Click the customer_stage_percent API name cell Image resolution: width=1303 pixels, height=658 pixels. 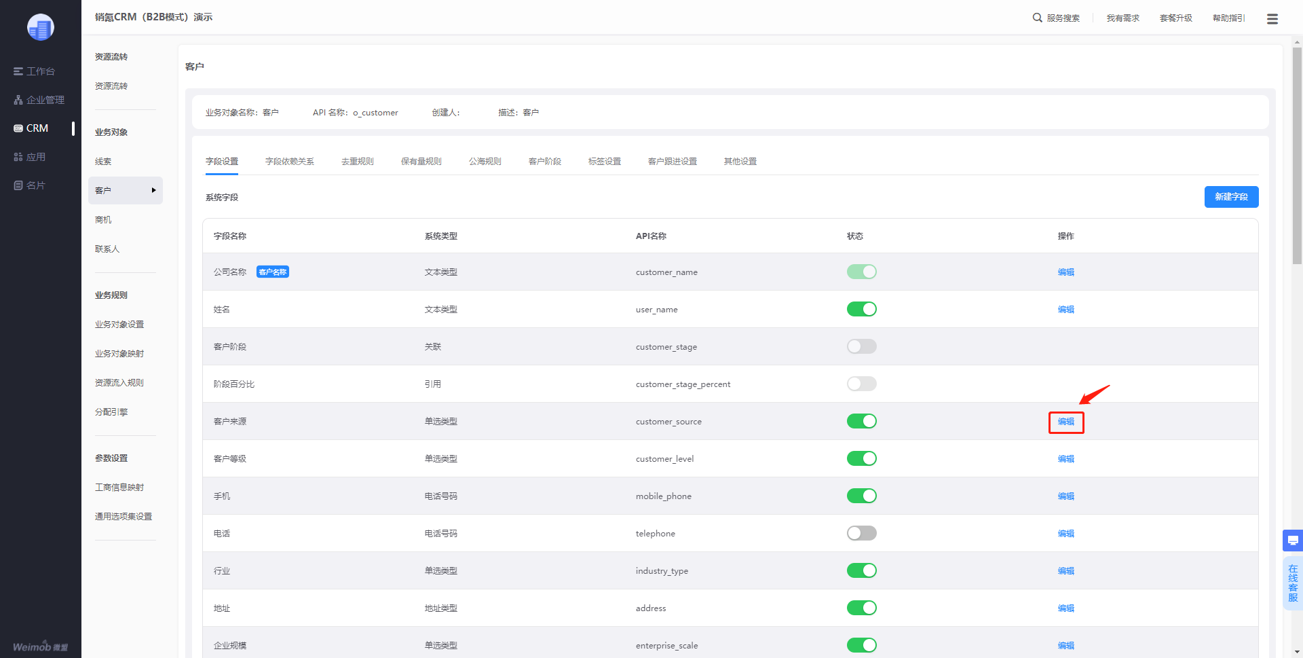coord(683,384)
